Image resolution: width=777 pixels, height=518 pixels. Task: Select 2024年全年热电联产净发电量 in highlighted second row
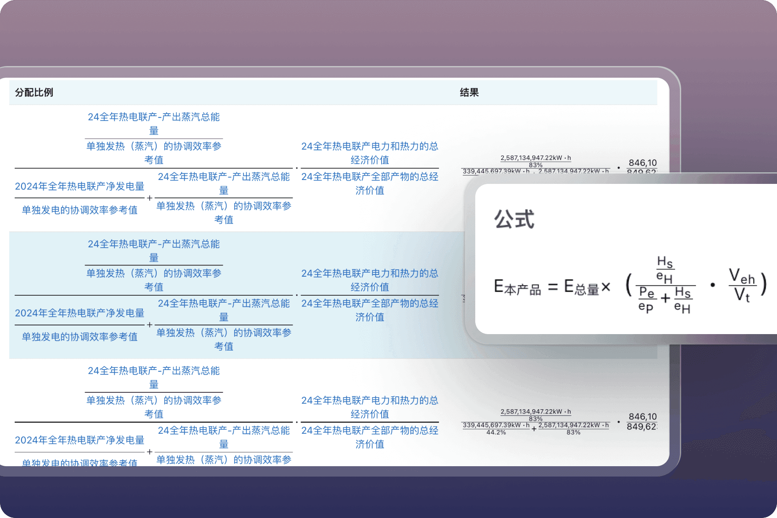tap(79, 313)
